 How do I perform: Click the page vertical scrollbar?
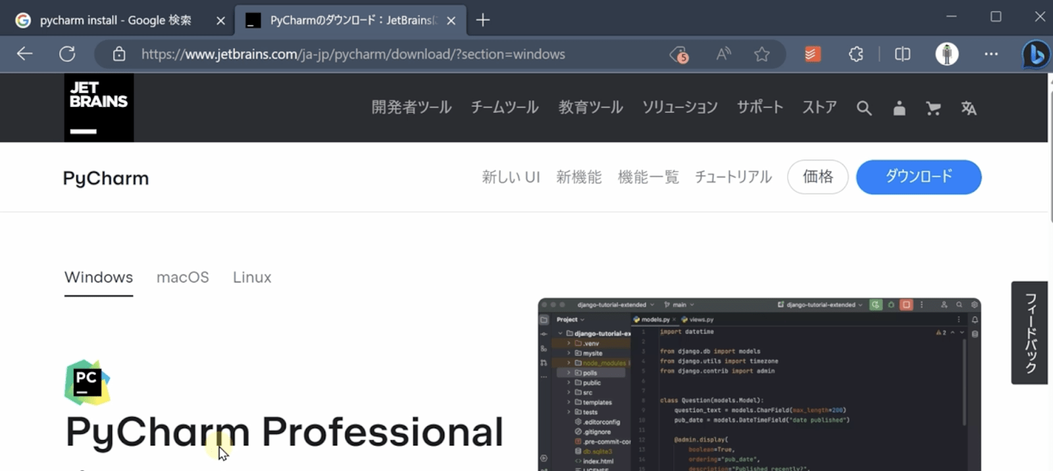[x=1050, y=151]
